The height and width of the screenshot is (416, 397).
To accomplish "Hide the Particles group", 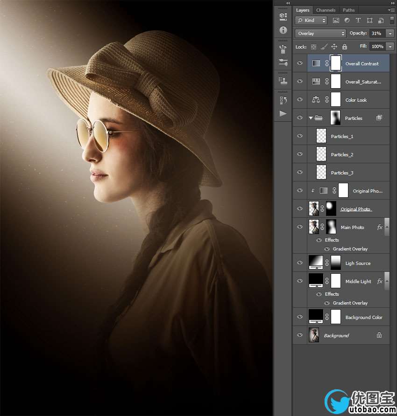I will pyautogui.click(x=300, y=118).
